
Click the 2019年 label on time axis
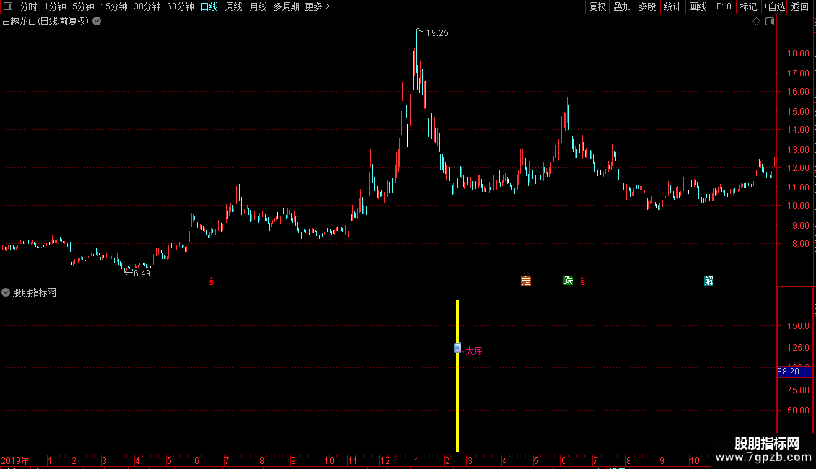15,460
